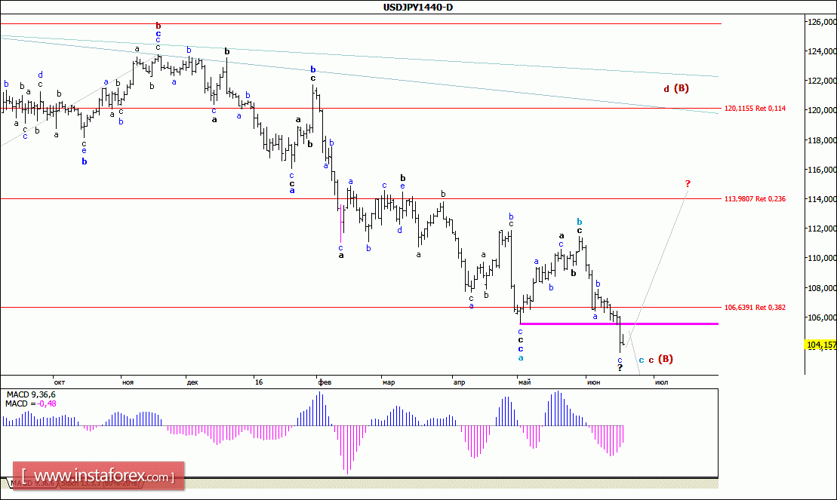Image resolution: width=837 pixels, height=500 pixels.
Task: Click the MACD 9,36,6 indicator label
Action: pos(31,395)
